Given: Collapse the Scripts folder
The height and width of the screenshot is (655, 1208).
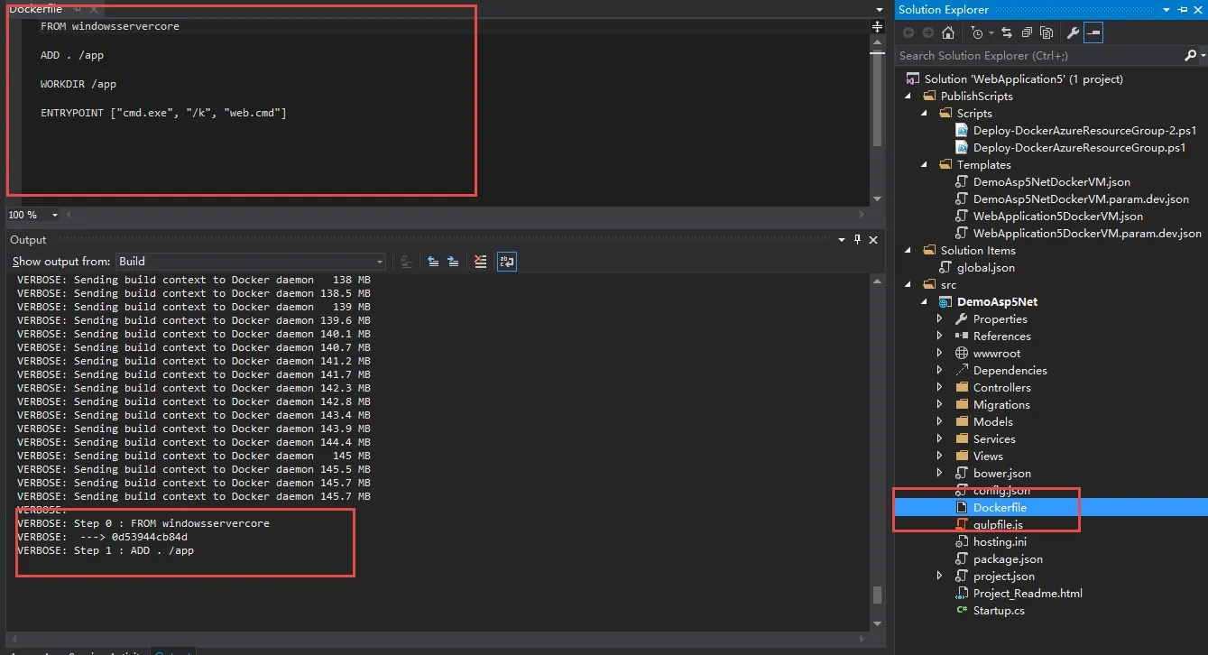Looking at the screenshot, I should point(924,114).
